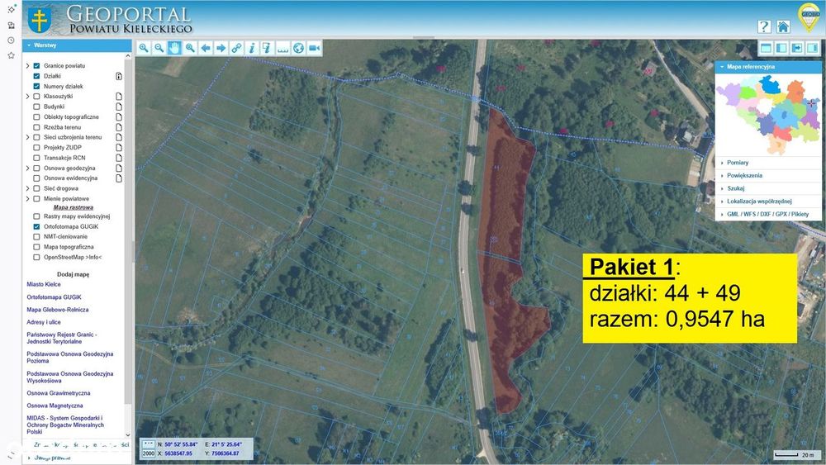Enable the Budynki layer

click(x=36, y=107)
